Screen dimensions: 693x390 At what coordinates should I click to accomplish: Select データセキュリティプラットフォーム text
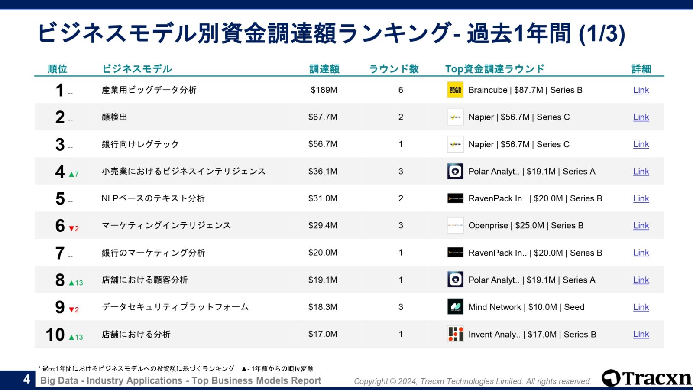click(x=175, y=307)
